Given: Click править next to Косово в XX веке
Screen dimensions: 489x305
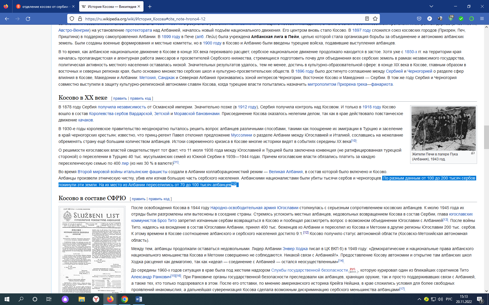Looking at the screenshot, I should point(120,98).
